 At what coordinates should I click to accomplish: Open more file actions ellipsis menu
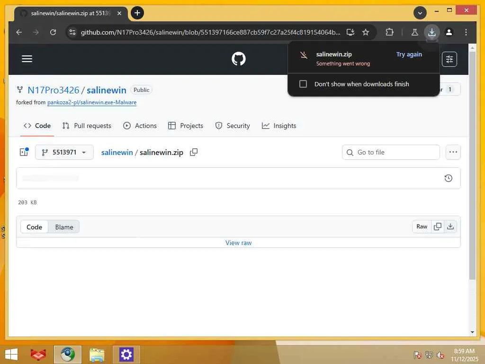453,152
